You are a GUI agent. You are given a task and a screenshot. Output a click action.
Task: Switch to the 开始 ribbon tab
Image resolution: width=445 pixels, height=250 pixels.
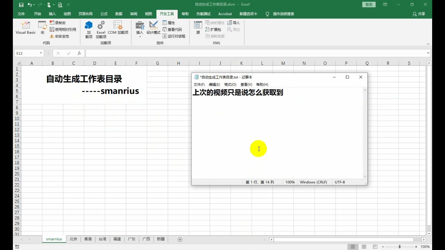tap(38, 14)
